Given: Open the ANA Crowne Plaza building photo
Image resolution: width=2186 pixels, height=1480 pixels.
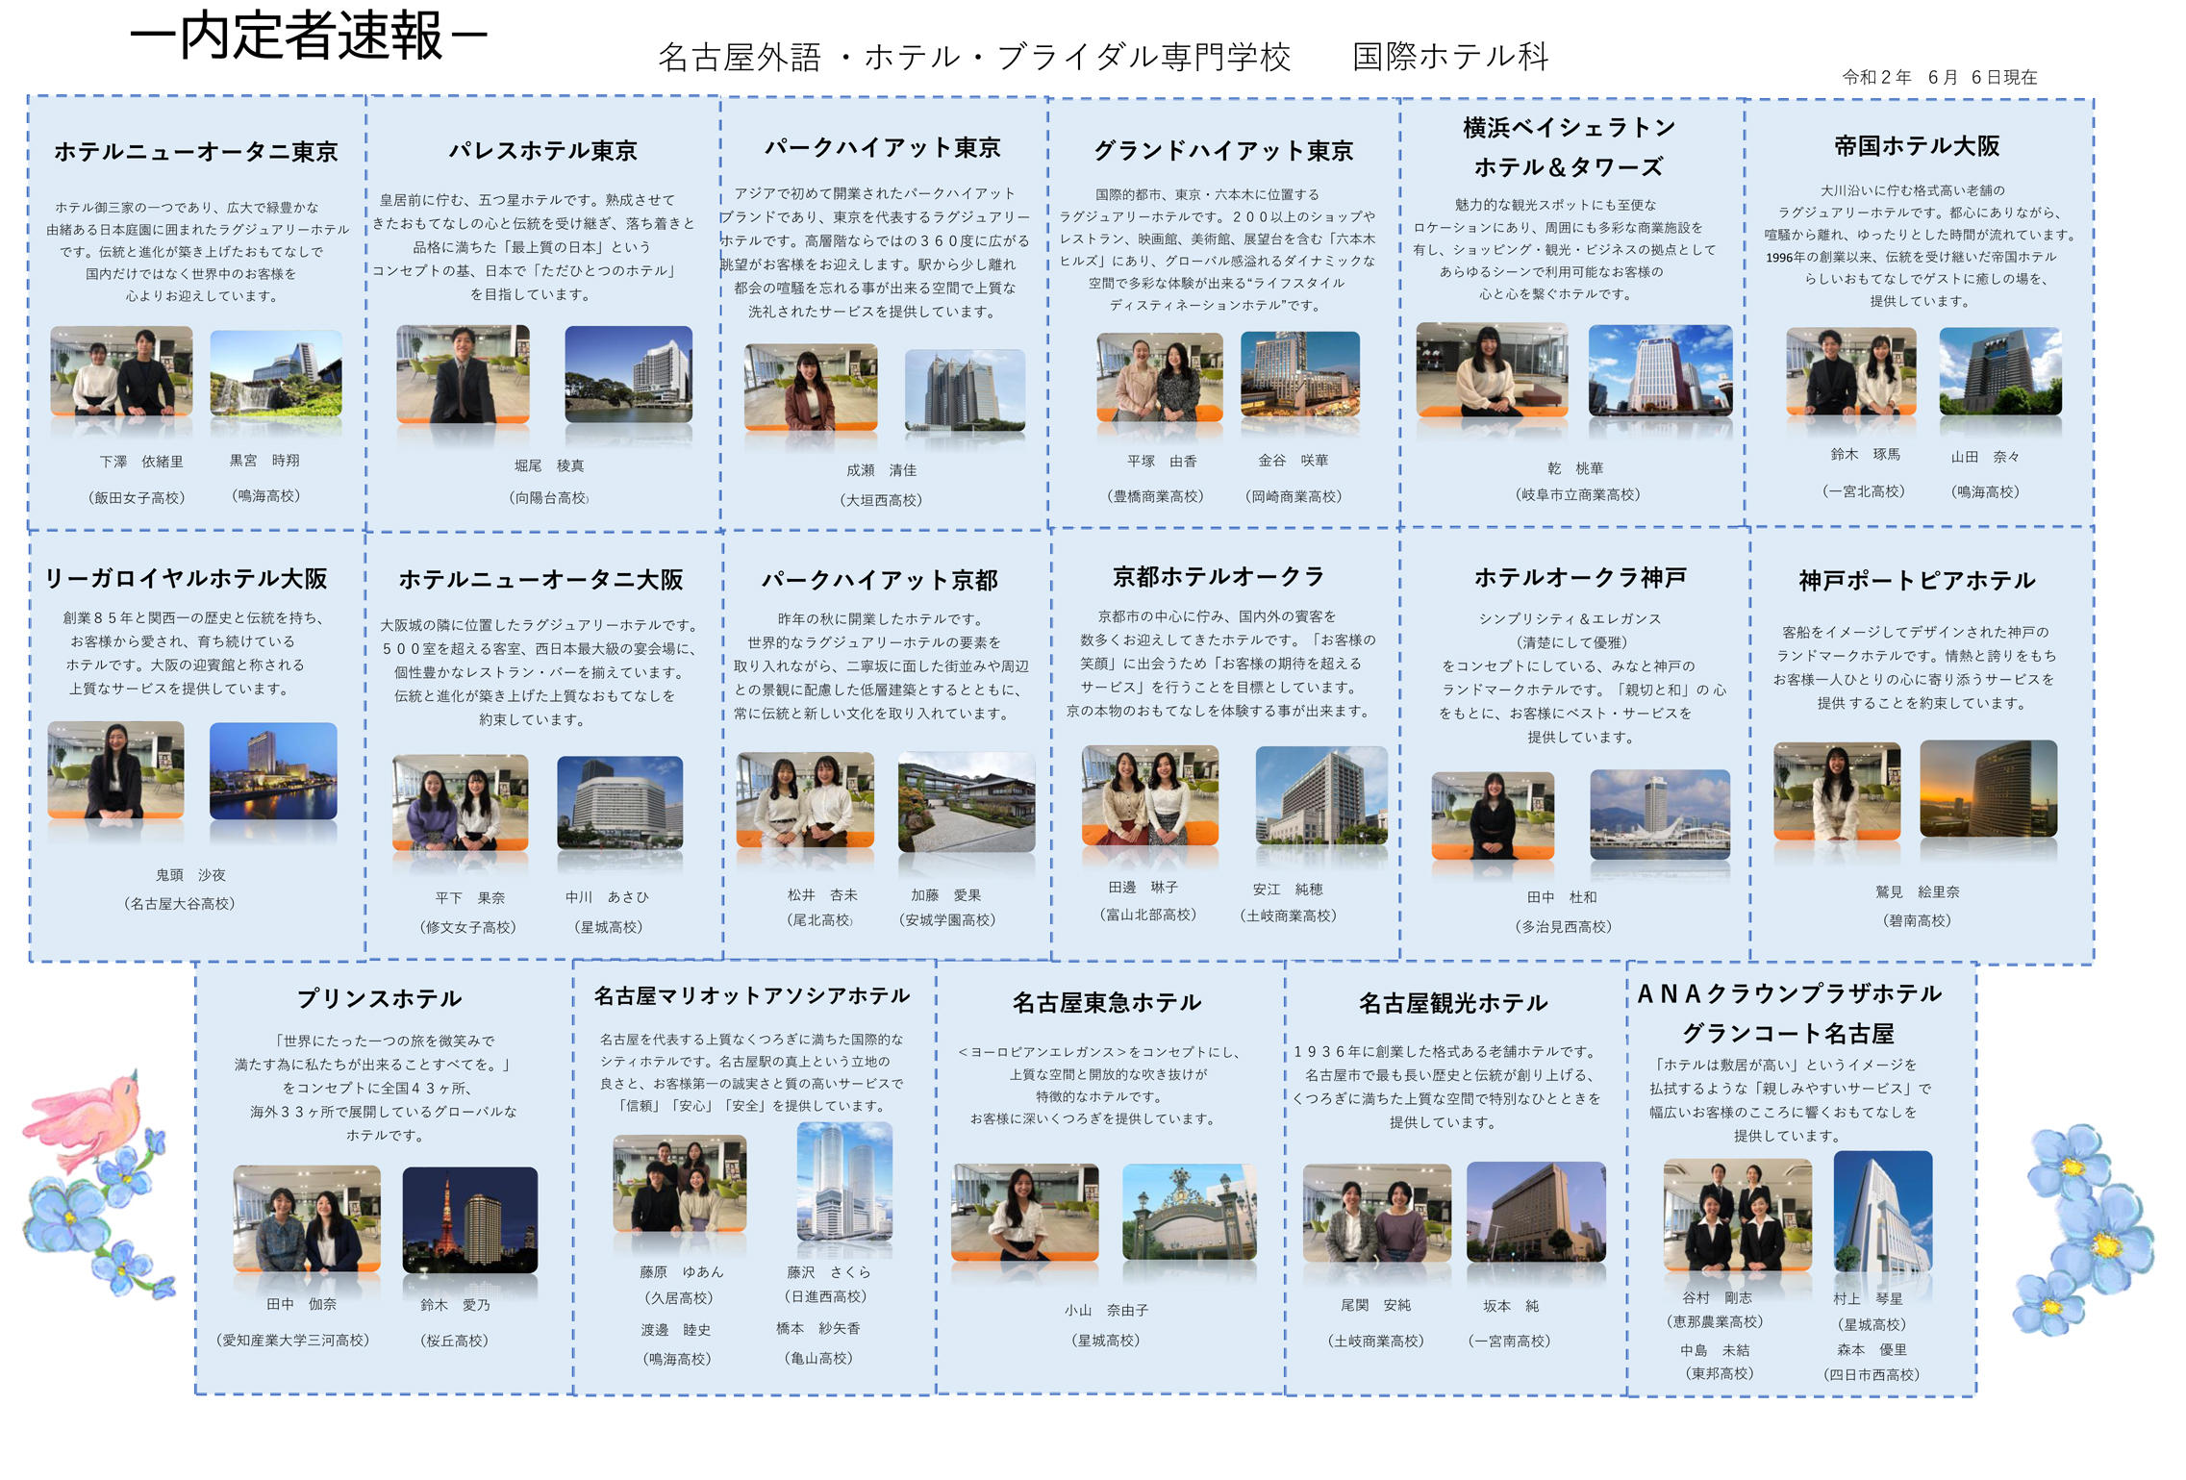Looking at the screenshot, I should click(x=1882, y=1211).
